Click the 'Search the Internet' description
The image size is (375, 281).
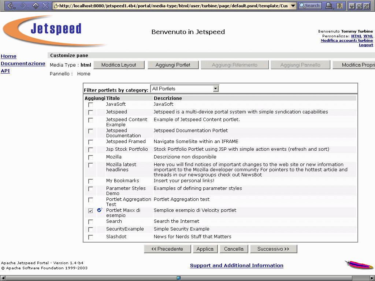(x=177, y=221)
